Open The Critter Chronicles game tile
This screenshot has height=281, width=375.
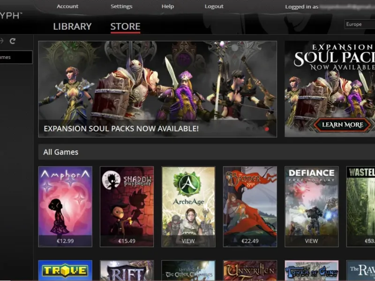188,271
